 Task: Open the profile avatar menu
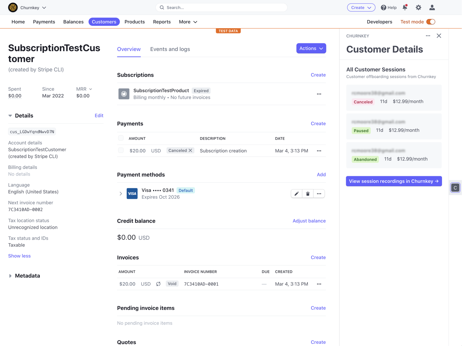pyautogui.click(x=432, y=7)
